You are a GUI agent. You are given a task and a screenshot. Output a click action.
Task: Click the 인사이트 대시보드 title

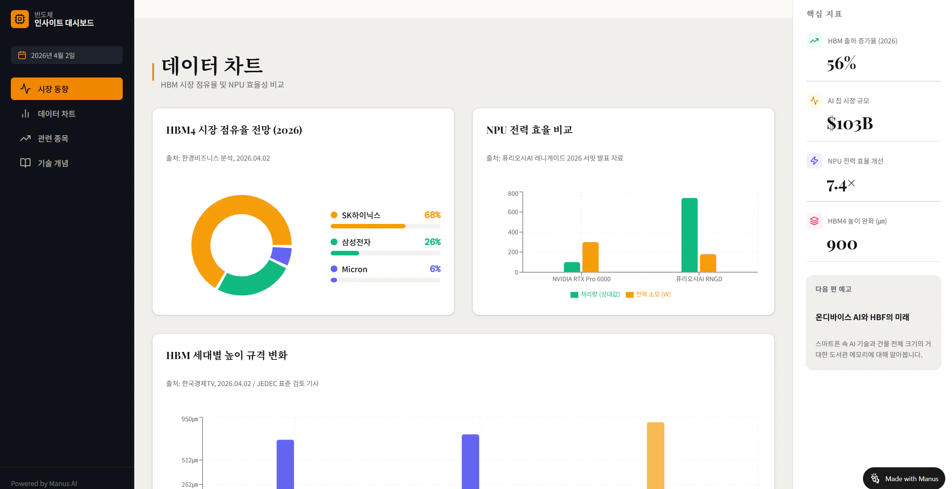[64, 23]
